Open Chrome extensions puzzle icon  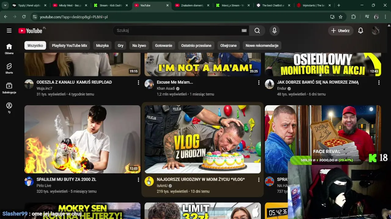[x=354, y=17]
